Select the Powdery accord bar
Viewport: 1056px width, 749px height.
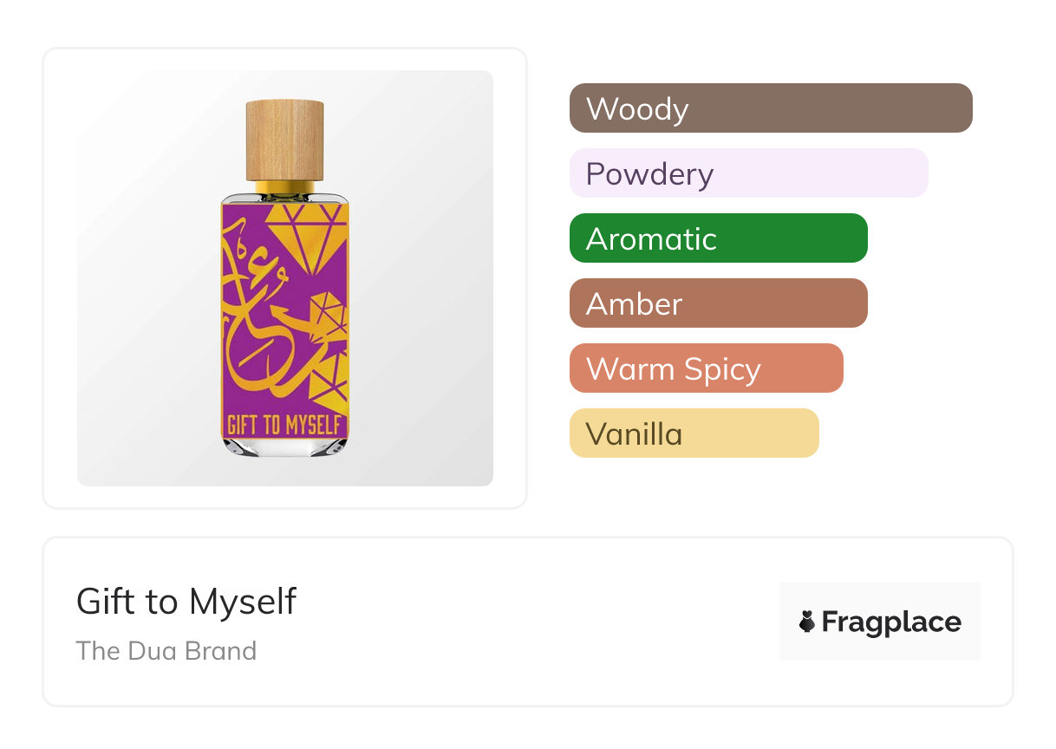748,173
